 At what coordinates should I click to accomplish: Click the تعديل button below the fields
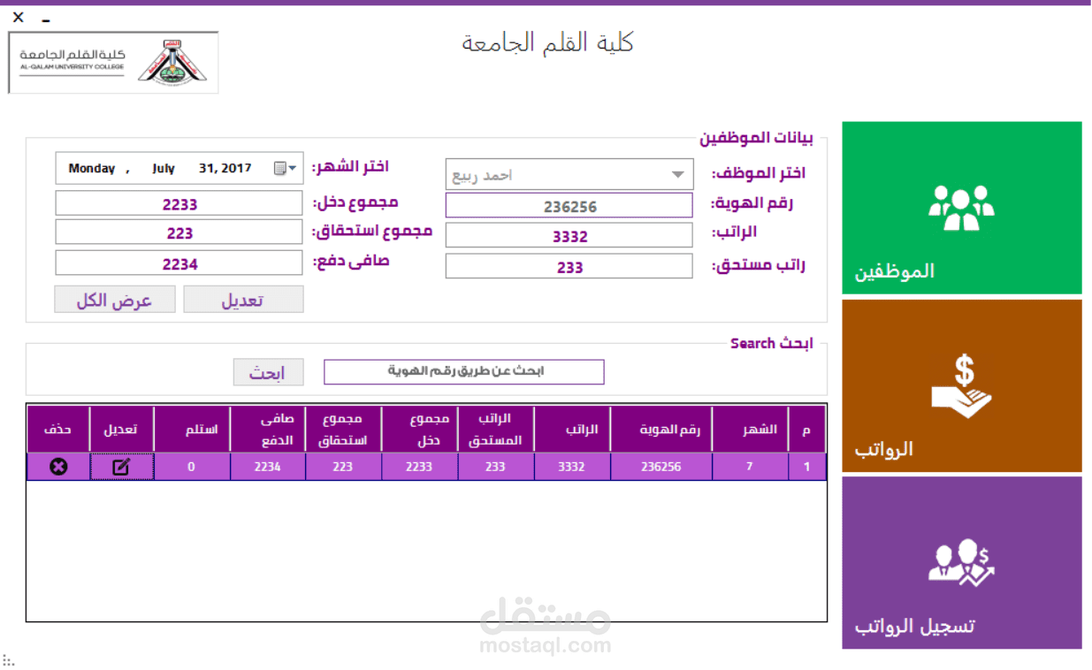tap(243, 299)
